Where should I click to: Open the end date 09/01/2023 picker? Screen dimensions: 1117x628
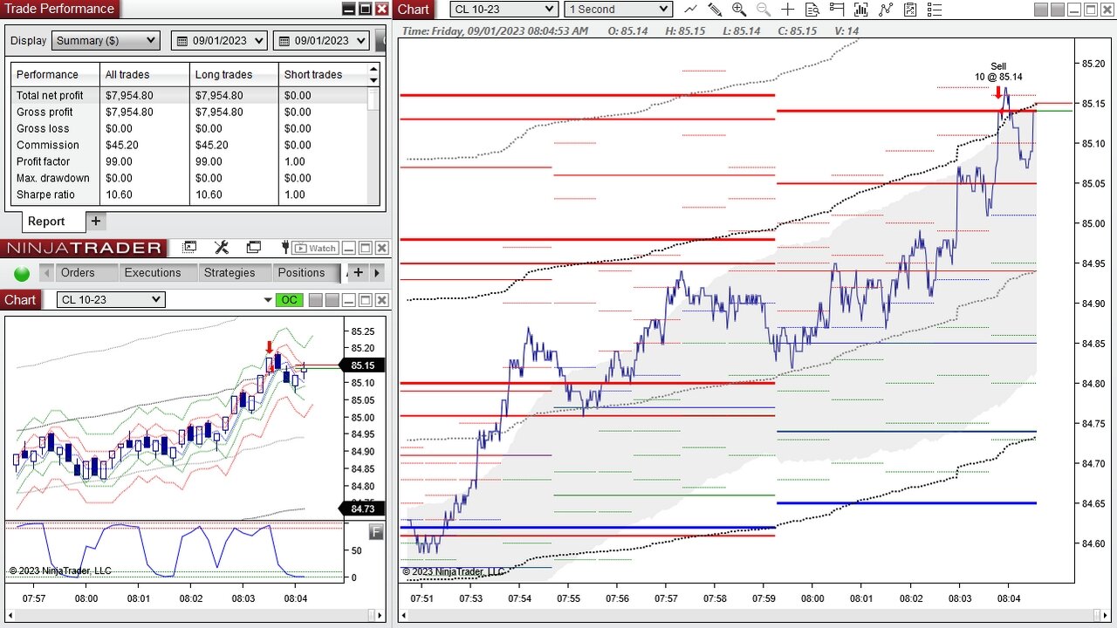coord(323,41)
